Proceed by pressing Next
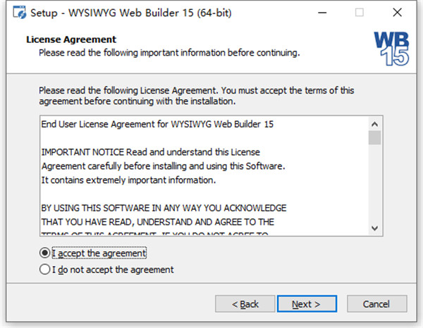The height and width of the screenshot is (328, 423). tap(306, 304)
